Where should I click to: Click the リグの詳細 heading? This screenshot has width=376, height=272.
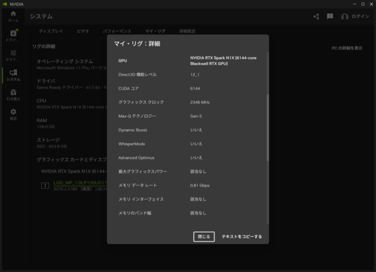click(x=44, y=46)
